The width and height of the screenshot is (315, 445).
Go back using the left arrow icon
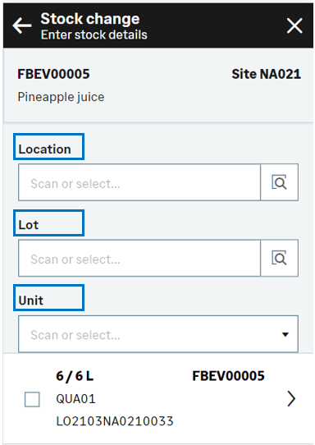22,25
